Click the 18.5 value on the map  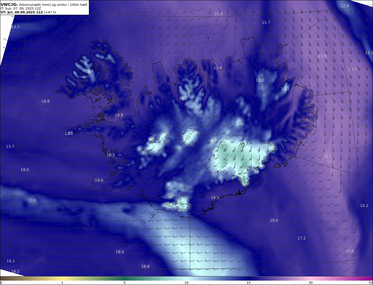point(215,198)
